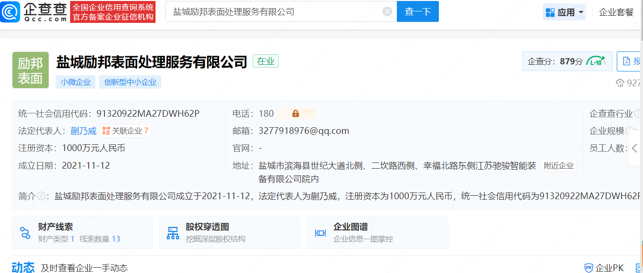Open the 企业PK comparison link

604,268
